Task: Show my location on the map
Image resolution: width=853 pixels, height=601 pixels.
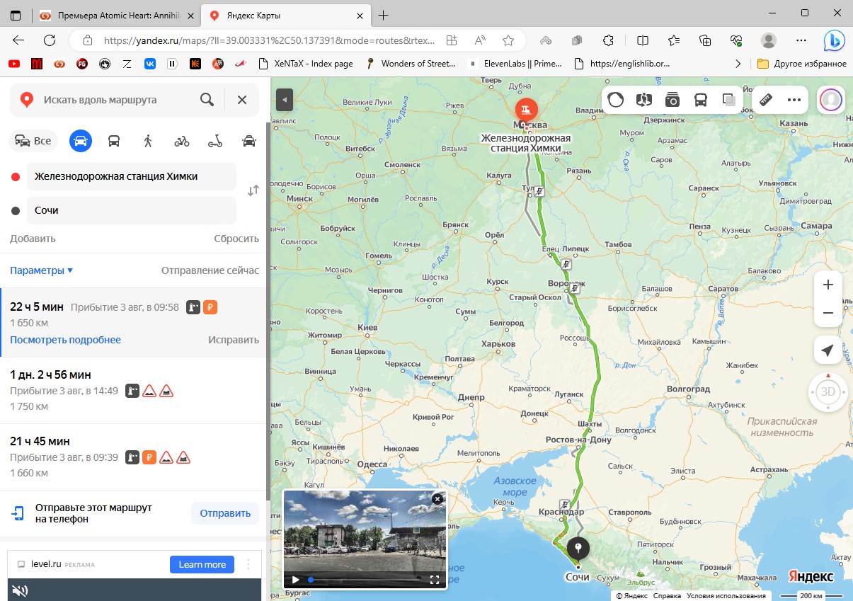Action: tap(828, 350)
